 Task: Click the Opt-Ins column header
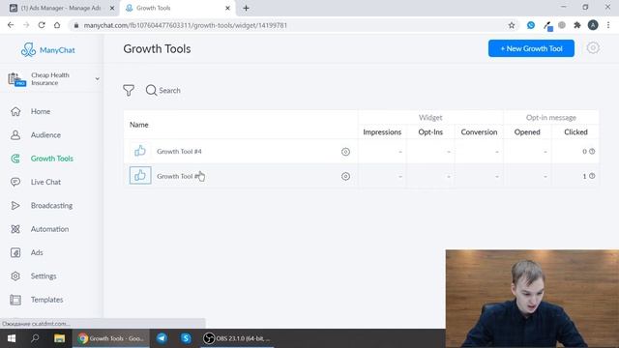[x=430, y=132]
